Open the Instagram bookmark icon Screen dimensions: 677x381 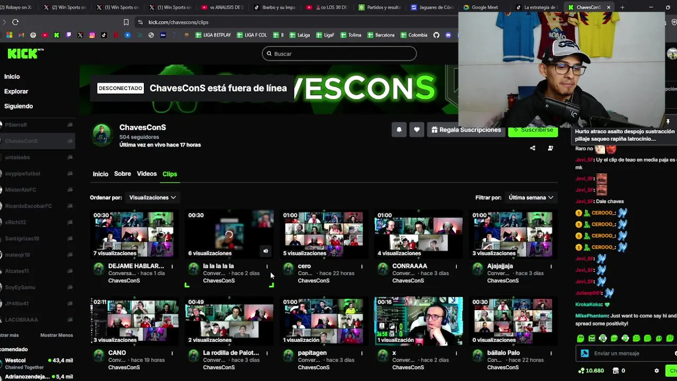point(92,35)
